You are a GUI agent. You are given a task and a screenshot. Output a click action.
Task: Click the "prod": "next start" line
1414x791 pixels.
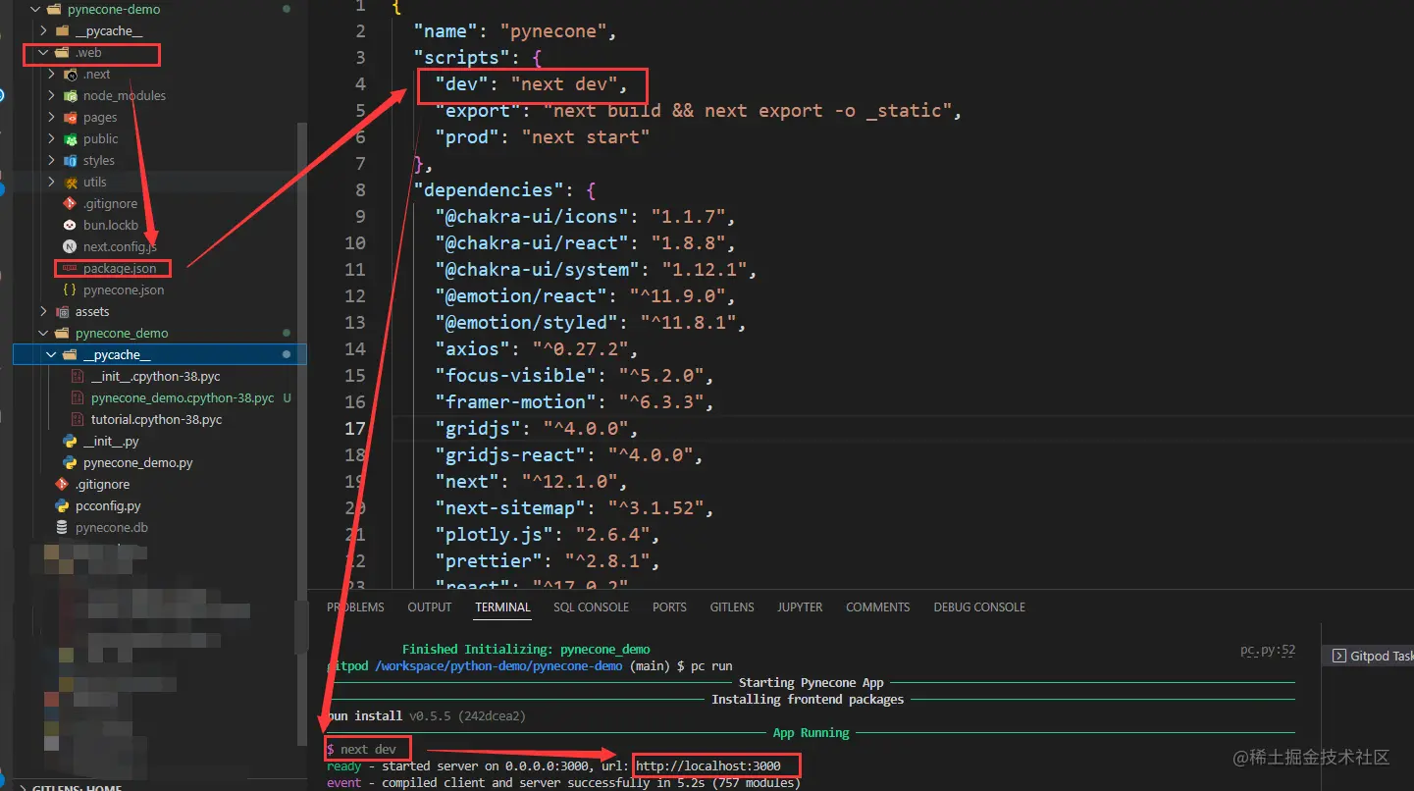(543, 137)
